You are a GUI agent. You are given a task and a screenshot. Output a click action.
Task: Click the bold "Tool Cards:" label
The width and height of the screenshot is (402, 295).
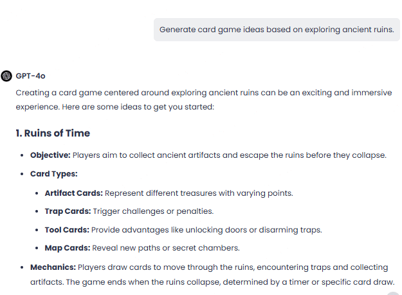click(67, 230)
